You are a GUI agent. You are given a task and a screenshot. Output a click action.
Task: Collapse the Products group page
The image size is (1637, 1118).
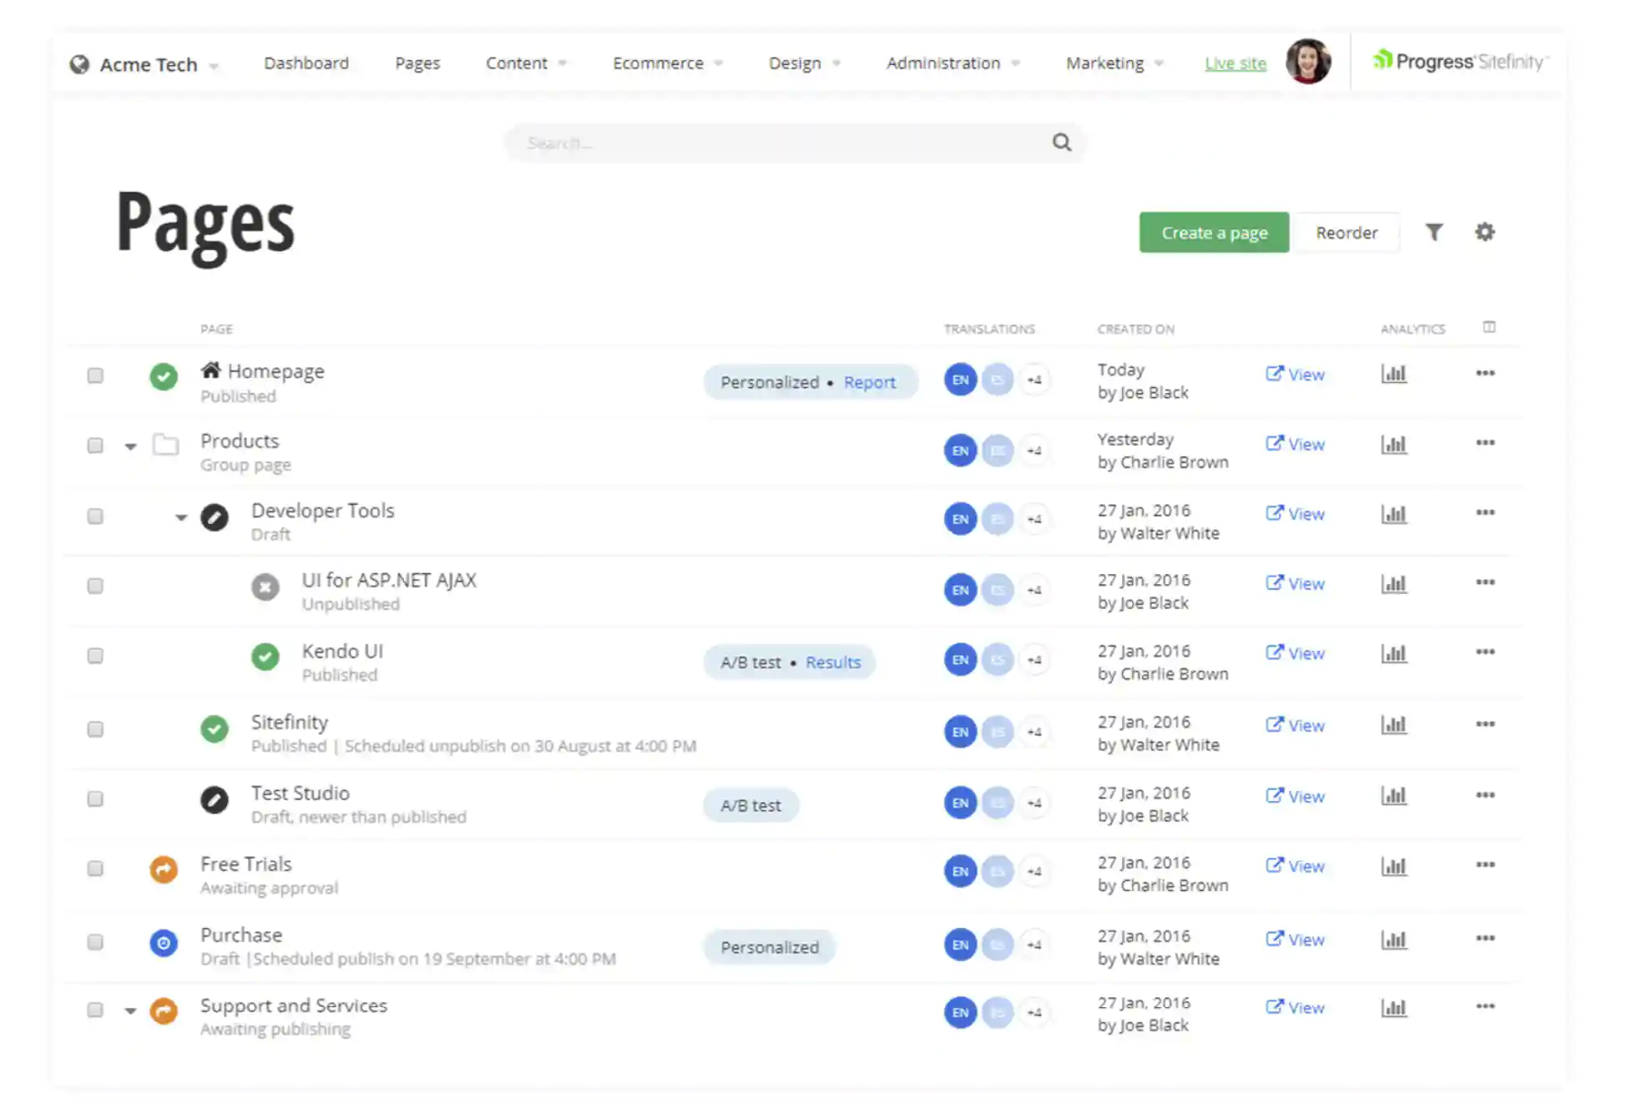point(130,446)
